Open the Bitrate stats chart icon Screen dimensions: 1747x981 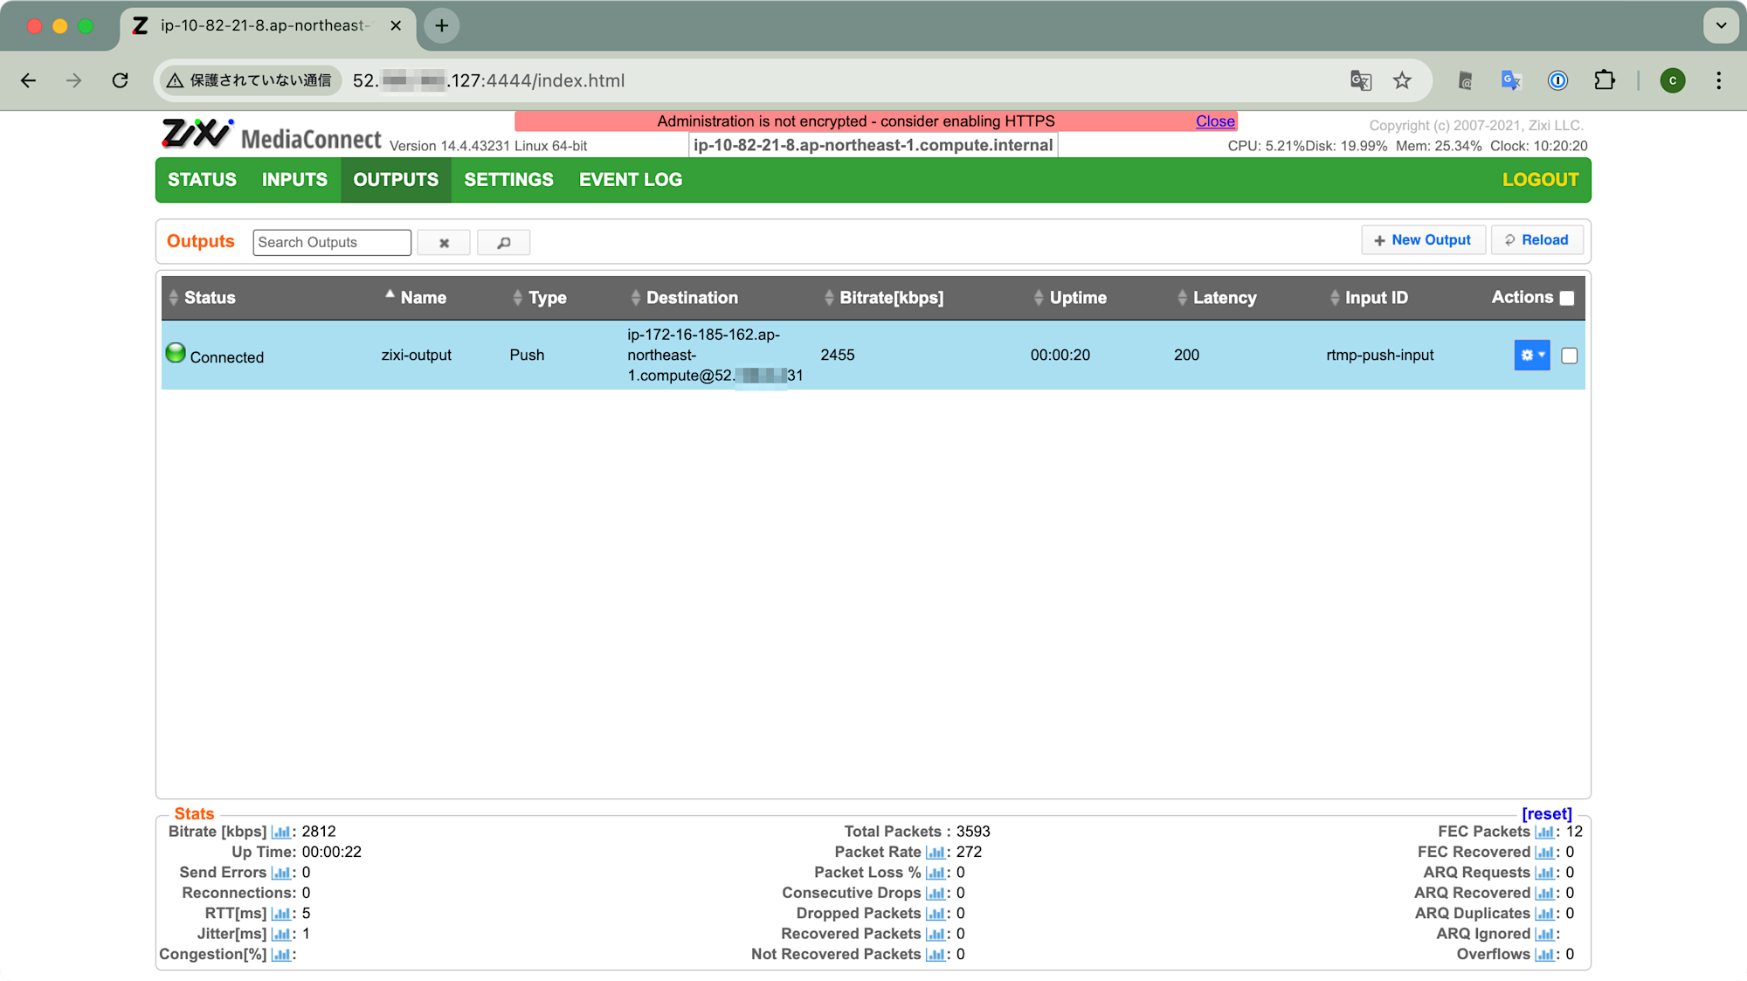pos(280,832)
